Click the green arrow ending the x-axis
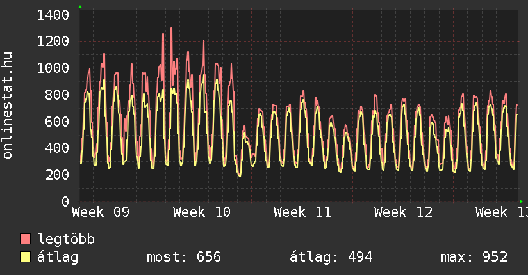This screenshot has width=528, height=275. (x=521, y=201)
